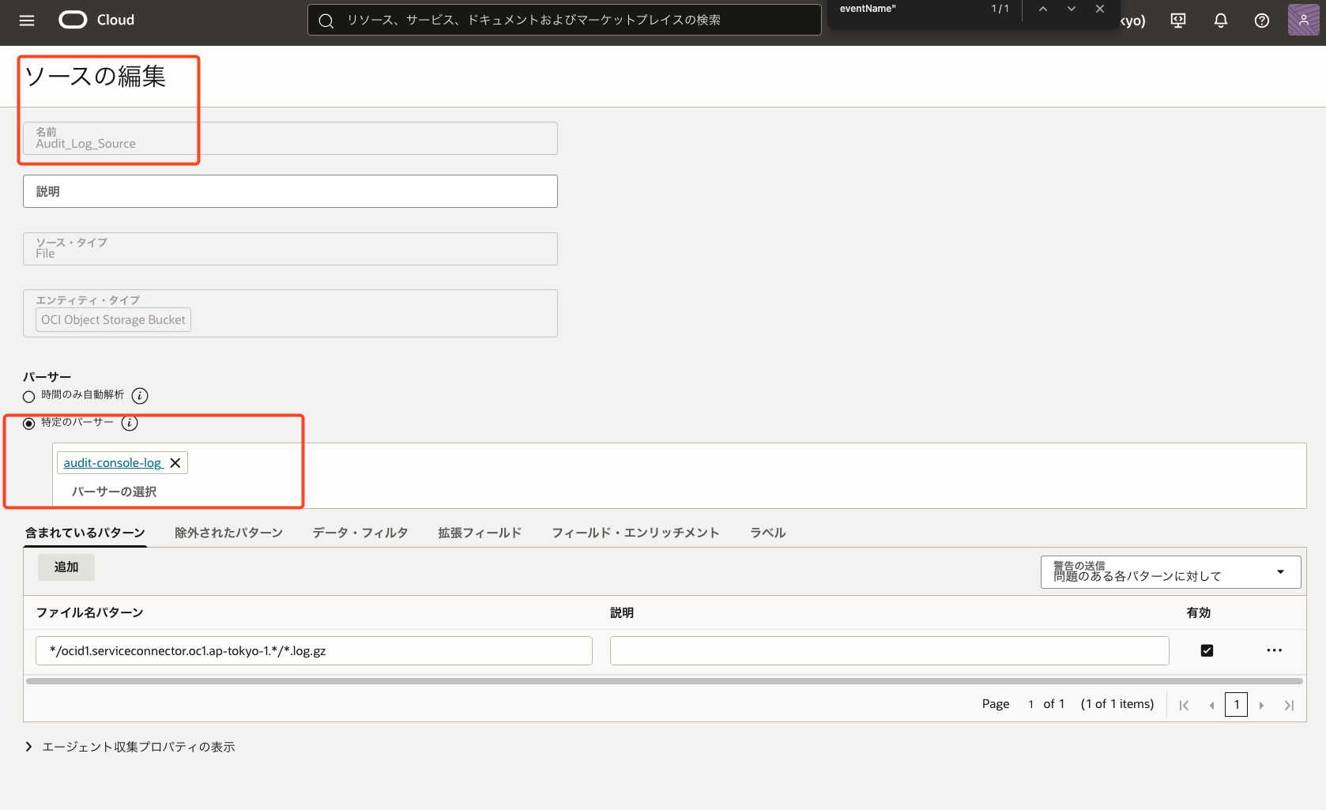The height and width of the screenshot is (810, 1326).
Task: Open the row actions three-dot menu
Action: point(1274,650)
